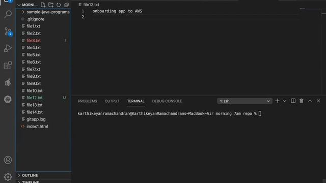
Task: Kill terminal with trash icon
Action: coord(302,101)
